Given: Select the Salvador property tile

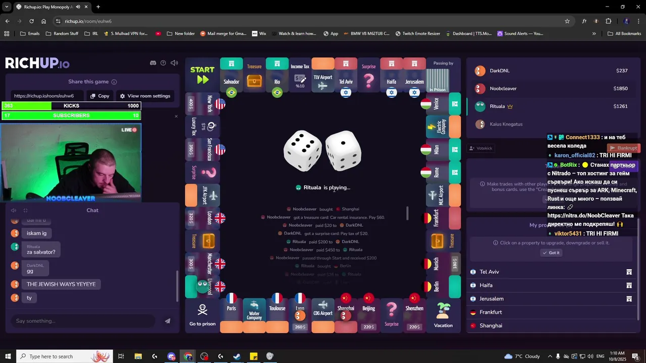Looking at the screenshot, I should click(231, 76).
